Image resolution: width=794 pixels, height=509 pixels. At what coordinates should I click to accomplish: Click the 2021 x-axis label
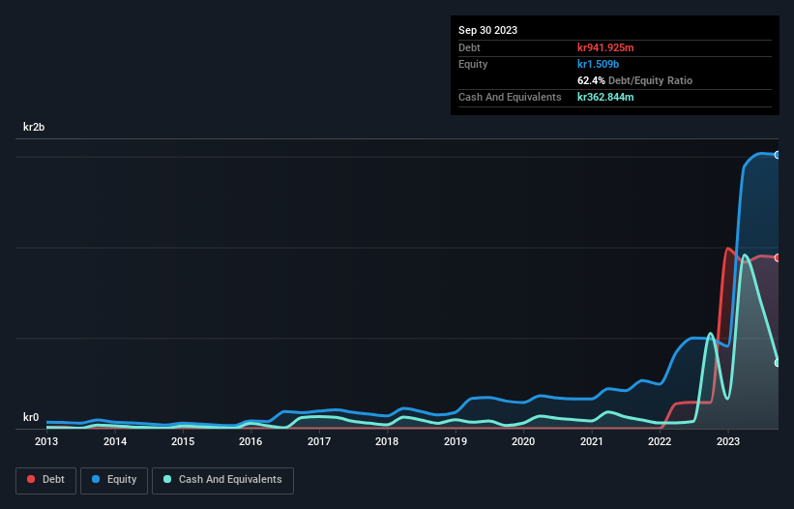pos(592,441)
